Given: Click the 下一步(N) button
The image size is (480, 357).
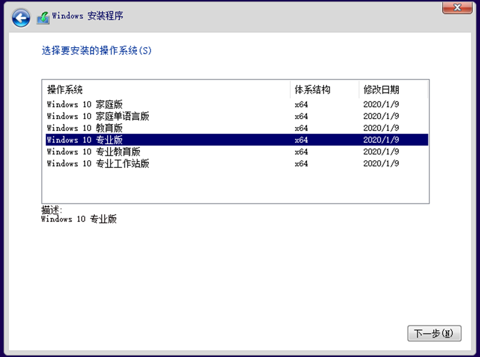Looking at the screenshot, I should [x=434, y=333].
